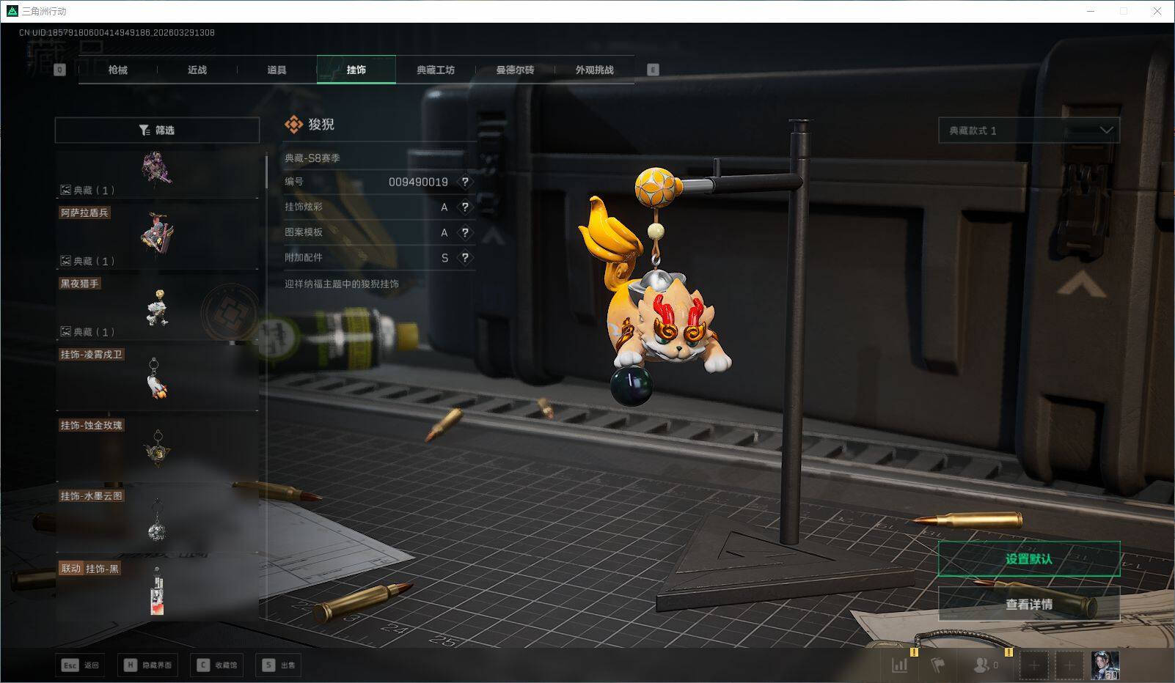The image size is (1175, 683).
Task: Select the 挂饰-水墨云图 charm item
Action: (x=157, y=519)
